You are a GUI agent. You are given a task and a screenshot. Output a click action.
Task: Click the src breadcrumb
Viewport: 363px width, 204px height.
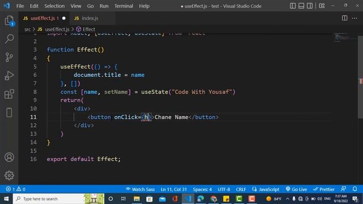tap(27, 29)
